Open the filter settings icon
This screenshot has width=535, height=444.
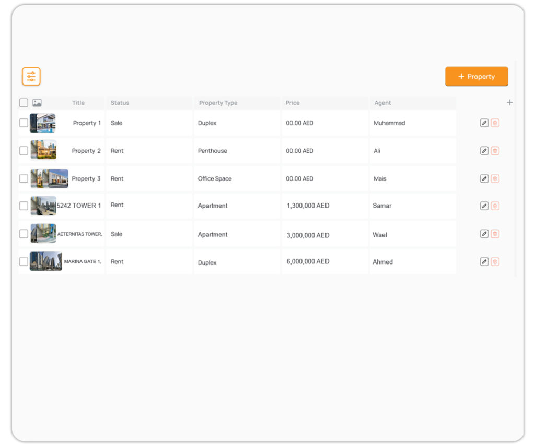click(x=31, y=77)
